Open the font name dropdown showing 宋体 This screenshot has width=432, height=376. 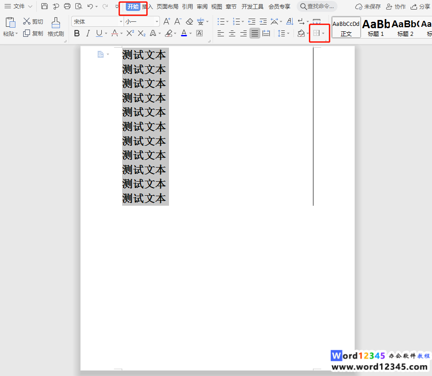tap(97, 21)
